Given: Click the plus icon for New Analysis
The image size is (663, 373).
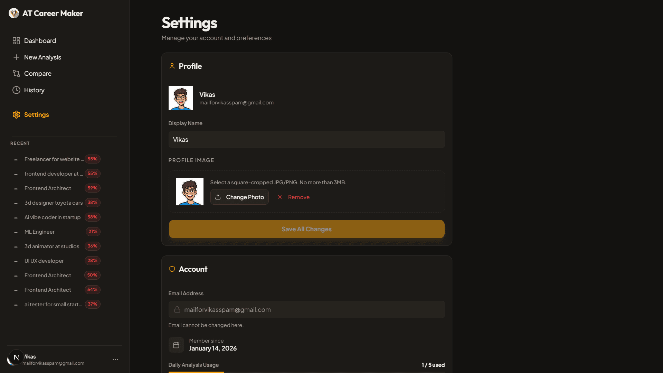Looking at the screenshot, I should click(x=16, y=57).
